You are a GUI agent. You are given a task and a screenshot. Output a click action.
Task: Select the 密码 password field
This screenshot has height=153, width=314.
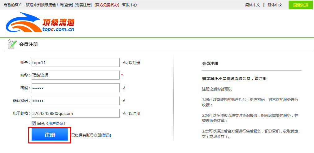[x=75, y=88]
